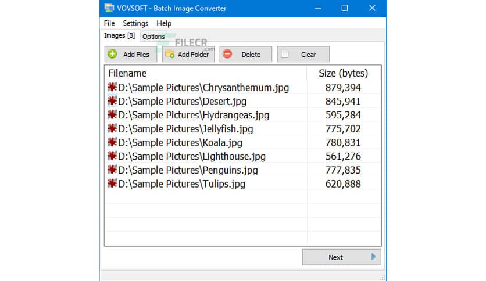
Task: Click the blue arrow on Next button
Action: 373,257
